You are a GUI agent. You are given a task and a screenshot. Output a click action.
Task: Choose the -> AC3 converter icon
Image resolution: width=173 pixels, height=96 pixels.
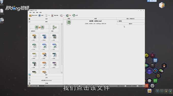(54, 46)
